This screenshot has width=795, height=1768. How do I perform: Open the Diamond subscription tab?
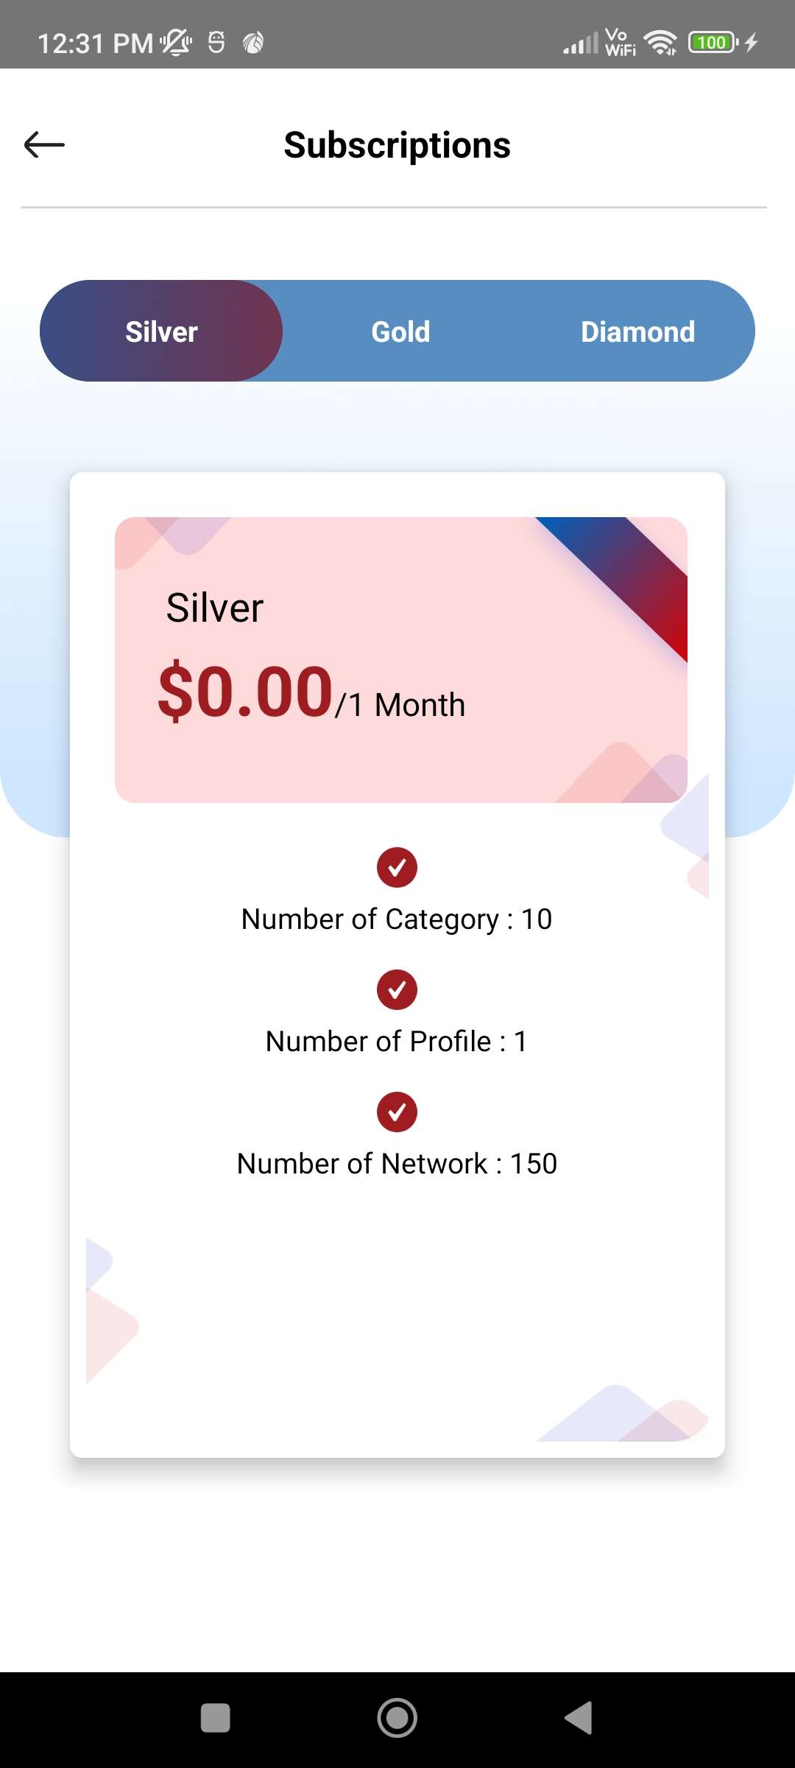click(x=637, y=331)
